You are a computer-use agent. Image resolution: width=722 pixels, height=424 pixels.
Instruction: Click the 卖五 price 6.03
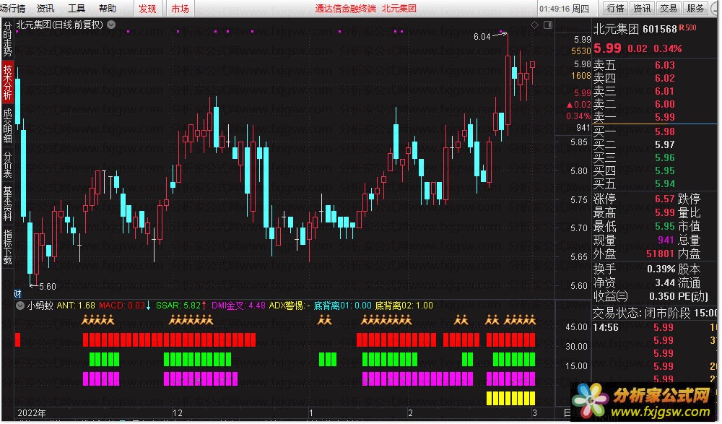coord(664,66)
